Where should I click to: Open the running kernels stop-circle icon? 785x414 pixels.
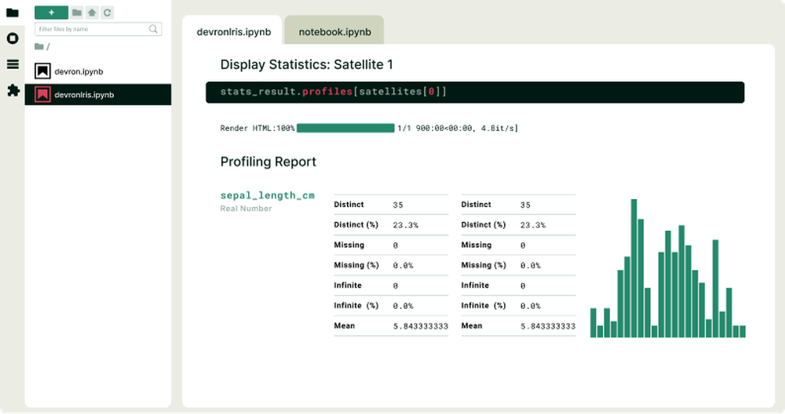13,38
